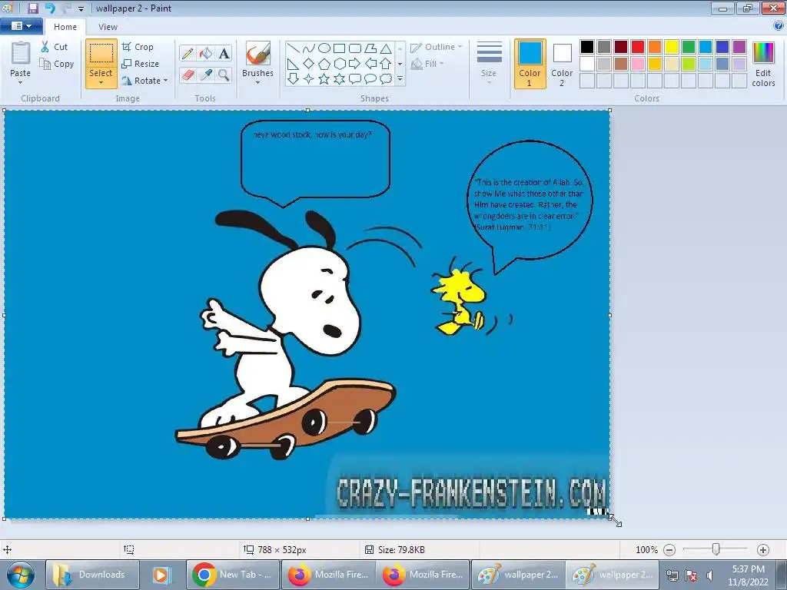Choose the Rounded rectangle shape
This screenshot has width=787, height=590.
[x=355, y=48]
